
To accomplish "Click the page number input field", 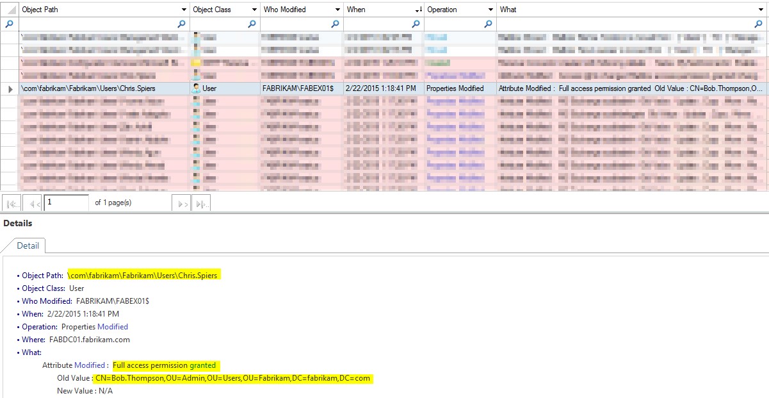I will pos(66,203).
